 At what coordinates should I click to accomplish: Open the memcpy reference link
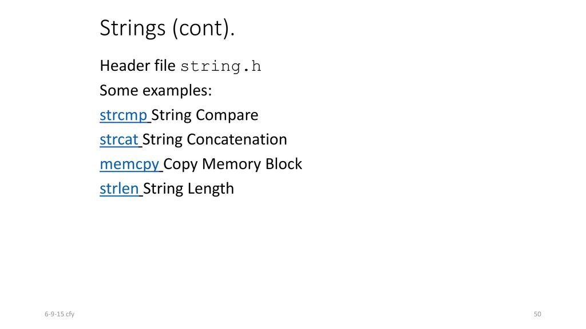click(129, 164)
